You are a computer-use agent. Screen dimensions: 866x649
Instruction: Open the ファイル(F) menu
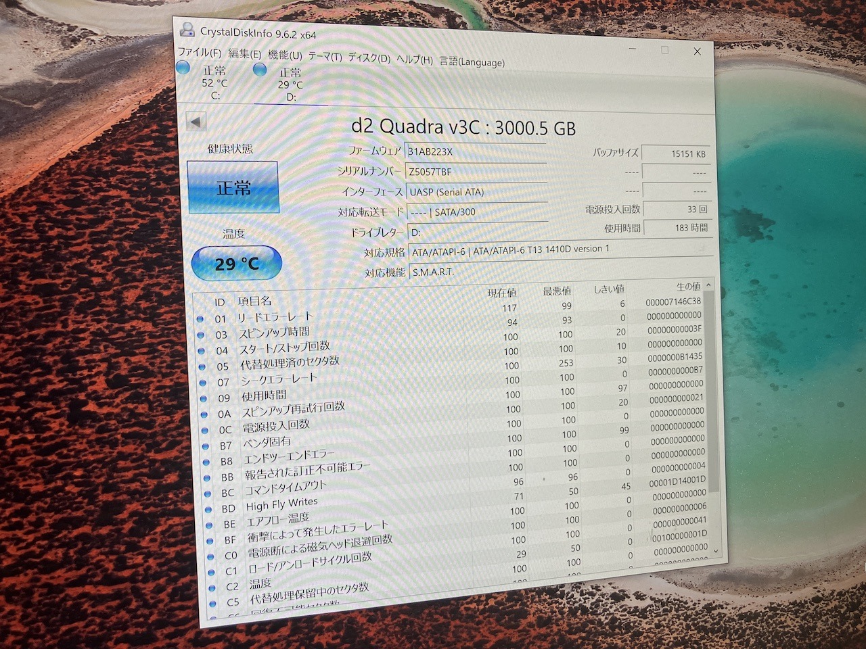click(199, 52)
